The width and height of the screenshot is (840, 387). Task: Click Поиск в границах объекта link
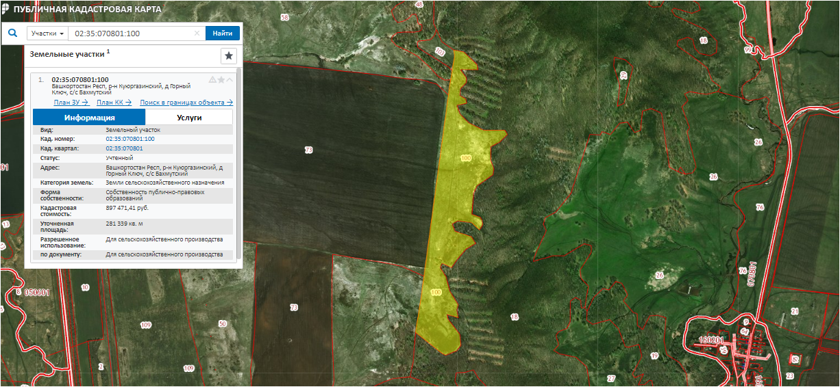(x=186, y=103)
